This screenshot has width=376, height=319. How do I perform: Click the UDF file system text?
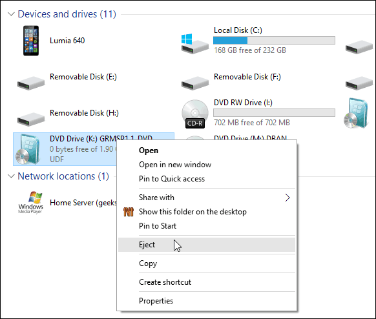57,159
